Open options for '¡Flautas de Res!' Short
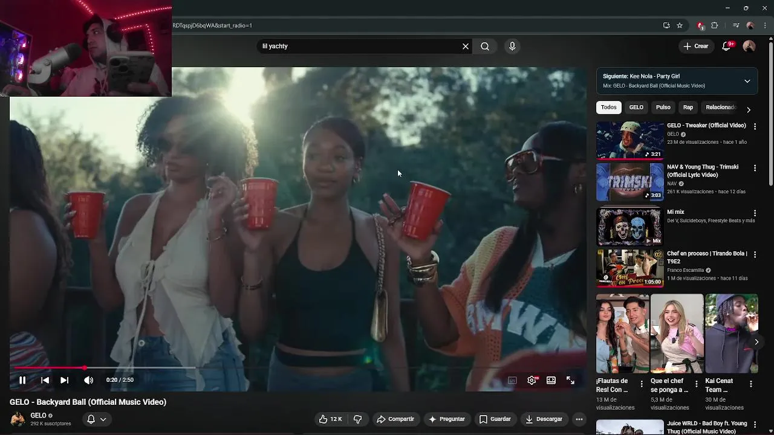The width and height of the screenshot is (774, 435). 642,384
